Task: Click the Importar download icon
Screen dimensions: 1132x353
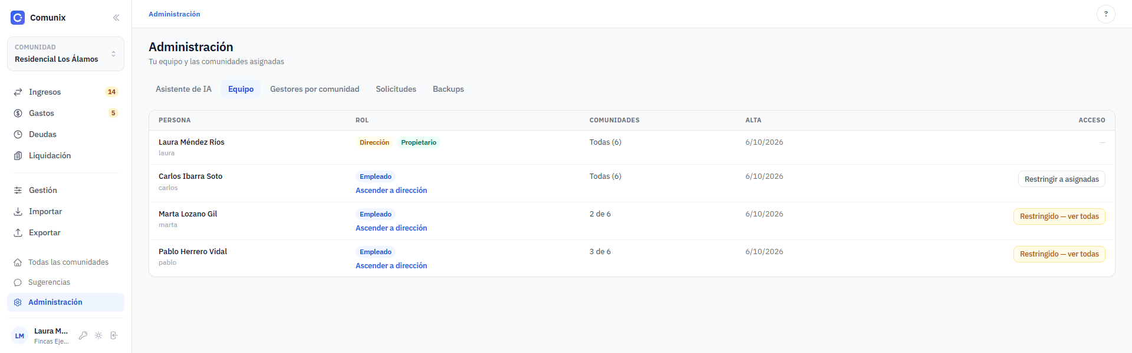Action: [18, 211]
